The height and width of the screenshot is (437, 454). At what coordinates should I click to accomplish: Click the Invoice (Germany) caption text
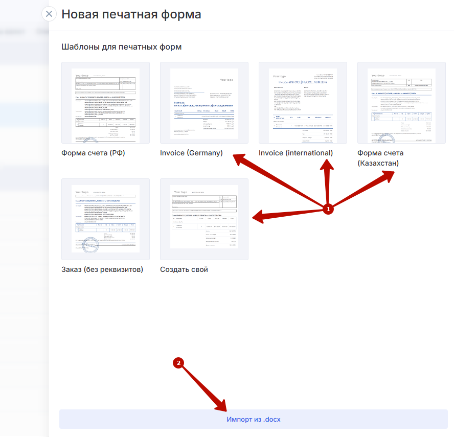(191, 153)
